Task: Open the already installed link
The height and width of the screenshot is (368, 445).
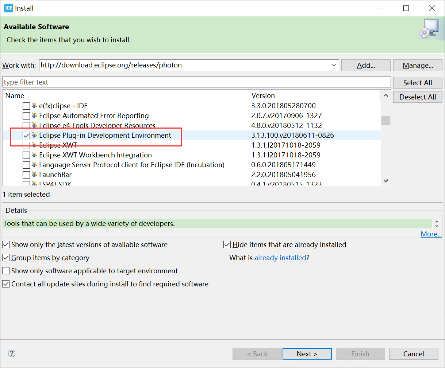Action: click(280, 258)
